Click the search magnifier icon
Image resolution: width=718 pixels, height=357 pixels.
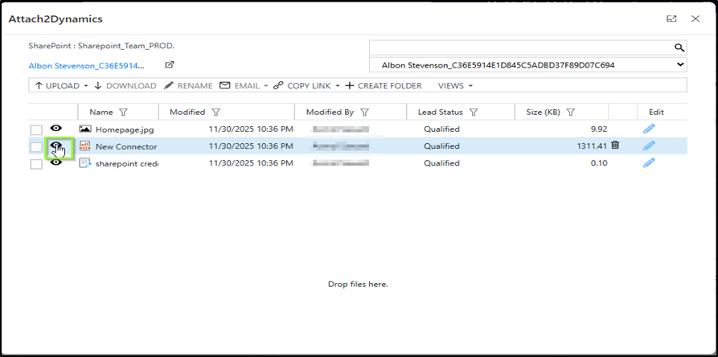pyautogui.click(x=679, y=47)
